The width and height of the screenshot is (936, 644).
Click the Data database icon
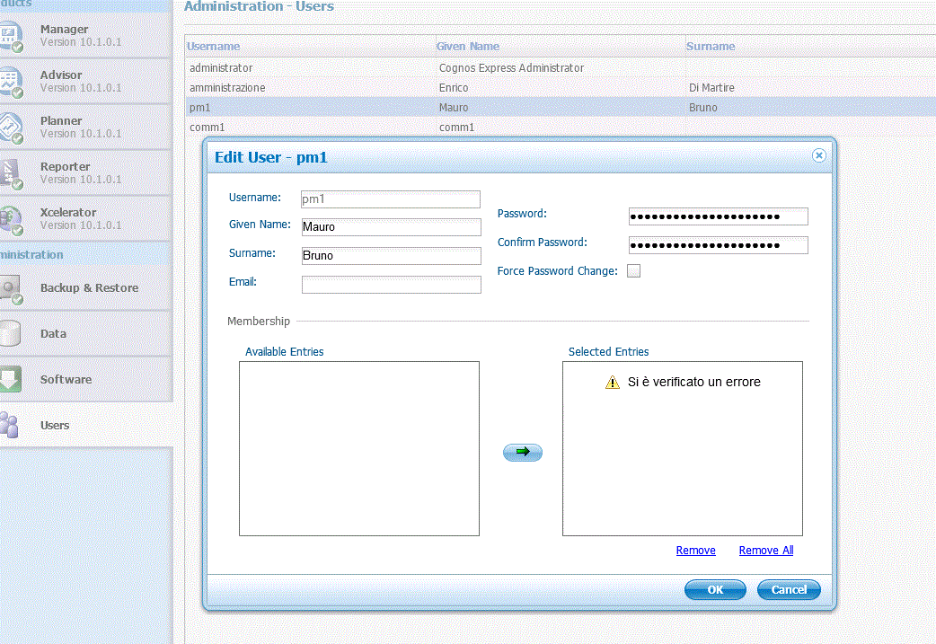coord(10,333)
